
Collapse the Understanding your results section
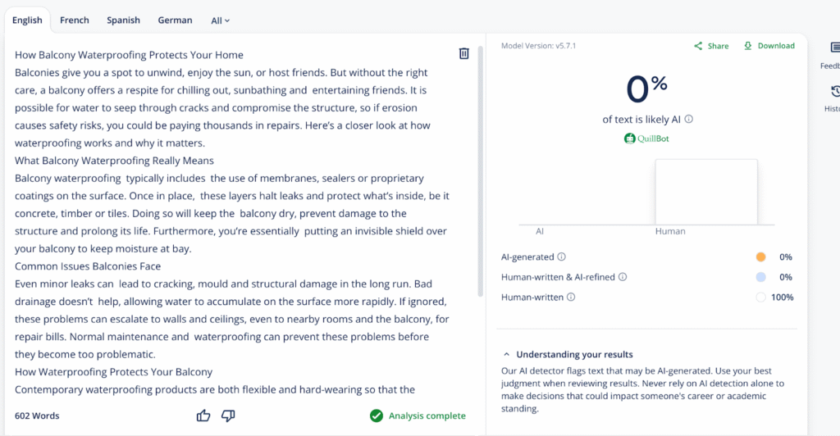[506, 355]
